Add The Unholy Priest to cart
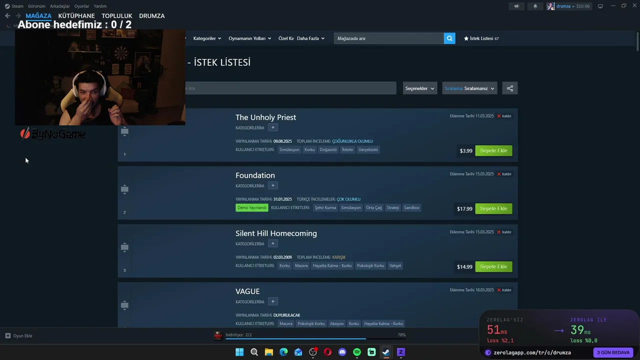This screenshot has width=640, height=360. pyautogui.click(x=493, y=150)
